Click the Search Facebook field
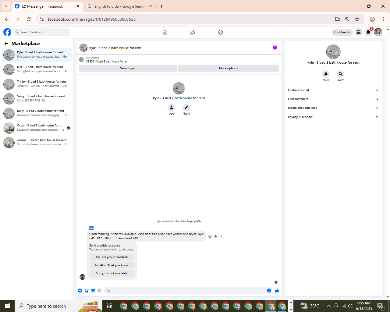This screenshot has width=390, height=312. pyautogui.click(x=41, y=32)
